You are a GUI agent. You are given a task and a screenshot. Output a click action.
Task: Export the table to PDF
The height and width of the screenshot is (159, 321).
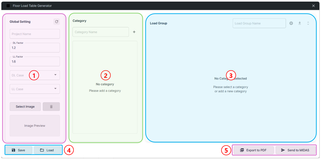253,150
